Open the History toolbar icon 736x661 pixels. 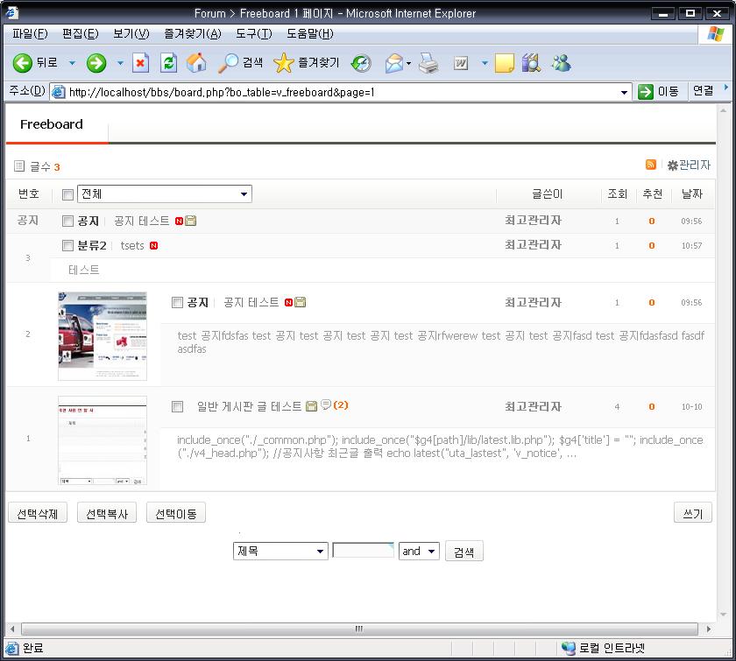(x=361, y=63)
